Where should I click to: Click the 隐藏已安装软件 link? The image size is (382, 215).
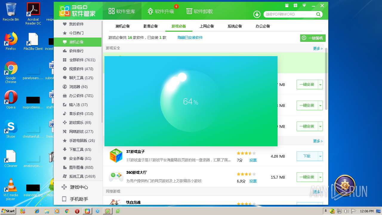[190, 38]
